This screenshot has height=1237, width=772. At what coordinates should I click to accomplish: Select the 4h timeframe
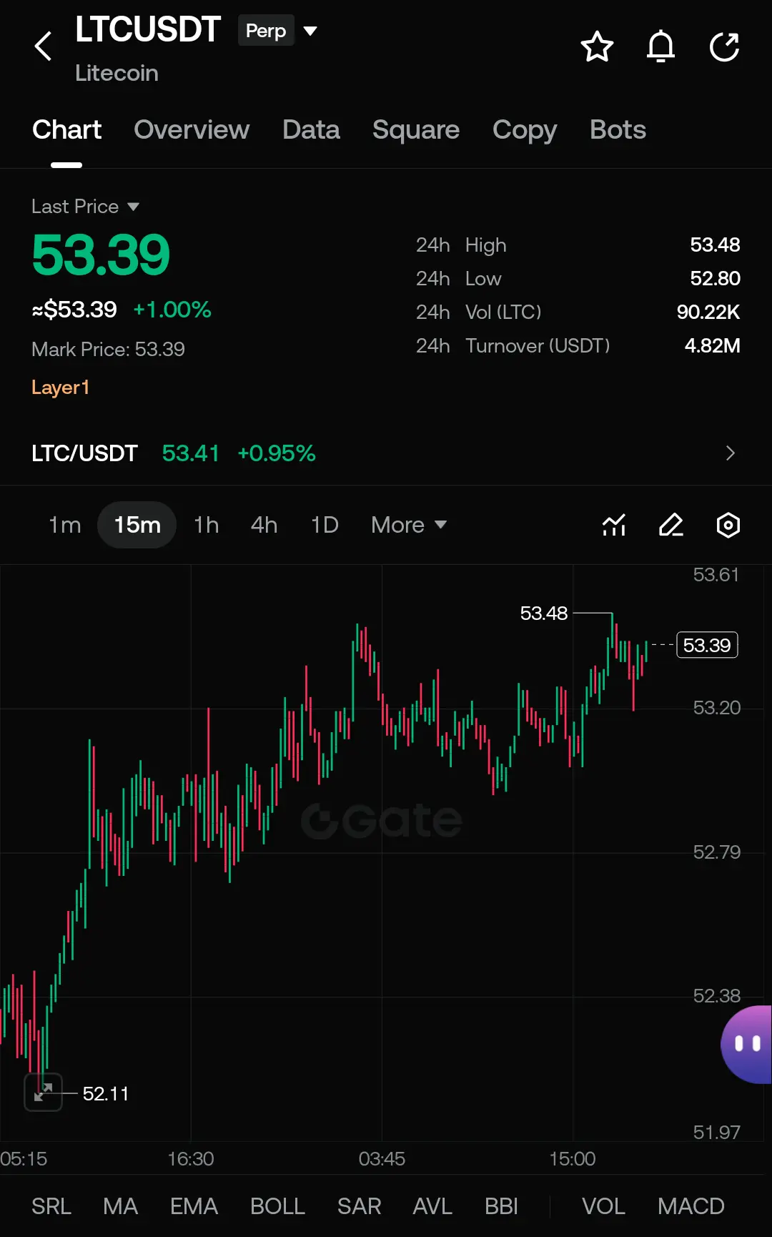coord(264,526)
